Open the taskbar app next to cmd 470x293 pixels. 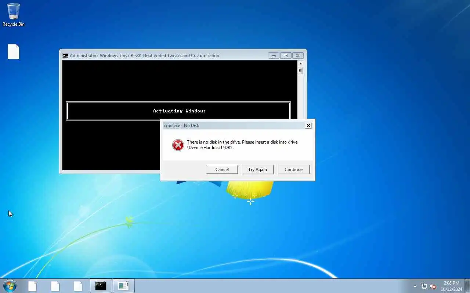pyautogui.click(x=123, y=286)
